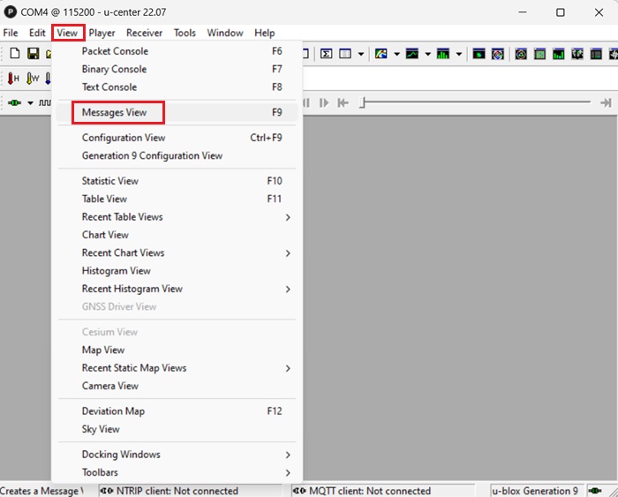The image size is (618, 497).
Task: Open the Receiver menu in menu bar
Action: pyautogui.click(x=144, y=33)
